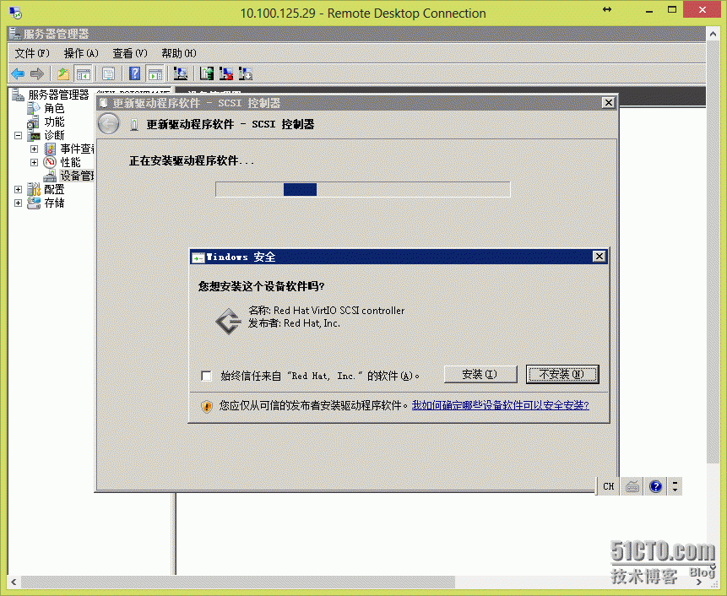Click the blue question mark Help toolbar icon

134,73
